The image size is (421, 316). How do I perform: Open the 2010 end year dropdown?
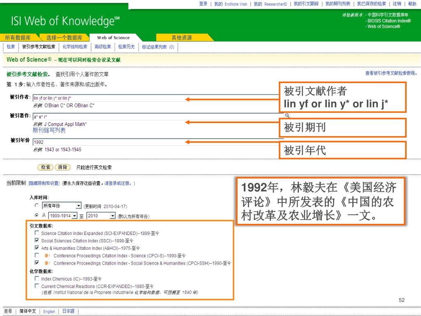[x=101, y=216]
